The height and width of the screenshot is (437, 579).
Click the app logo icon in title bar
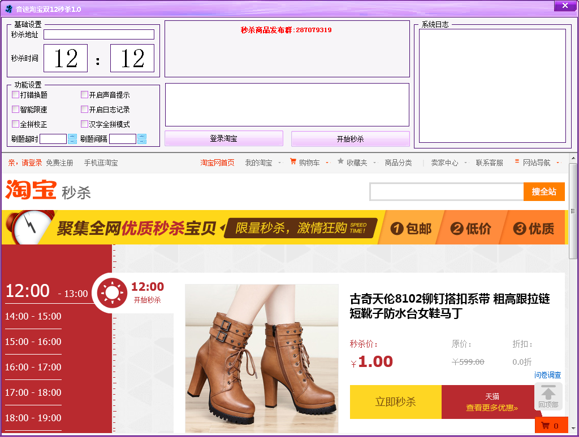pyautogui.click(x=9, y=9)
